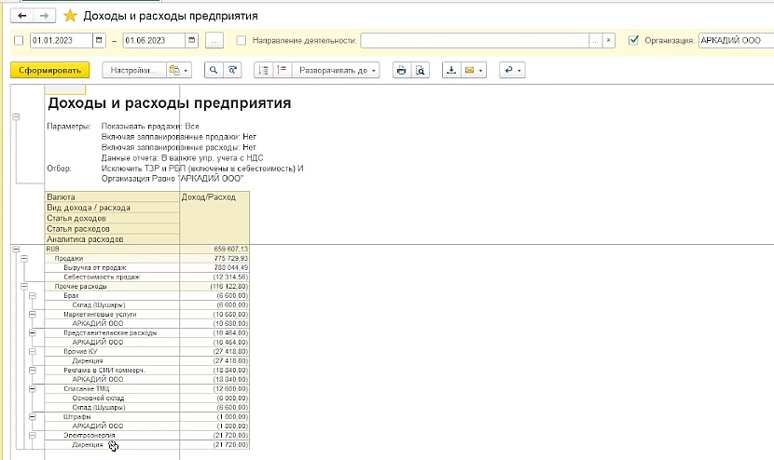The width and height of the screenshot is (774, 460).
Task: Open report variants dropdown arrow
Action: [187, 71]
